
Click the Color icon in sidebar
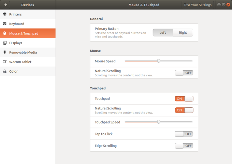4,72
